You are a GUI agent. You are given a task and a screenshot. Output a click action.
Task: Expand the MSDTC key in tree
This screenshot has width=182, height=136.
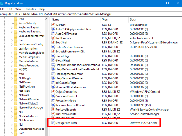coord(12,70)
